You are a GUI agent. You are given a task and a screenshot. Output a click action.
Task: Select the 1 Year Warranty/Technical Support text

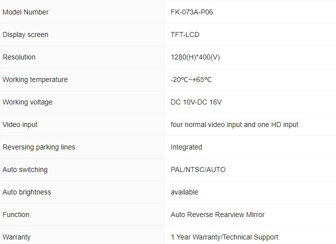224,237
